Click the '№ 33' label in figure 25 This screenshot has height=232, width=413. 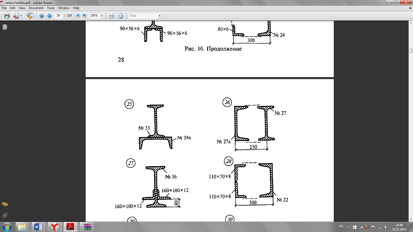[x=144, y=128]
